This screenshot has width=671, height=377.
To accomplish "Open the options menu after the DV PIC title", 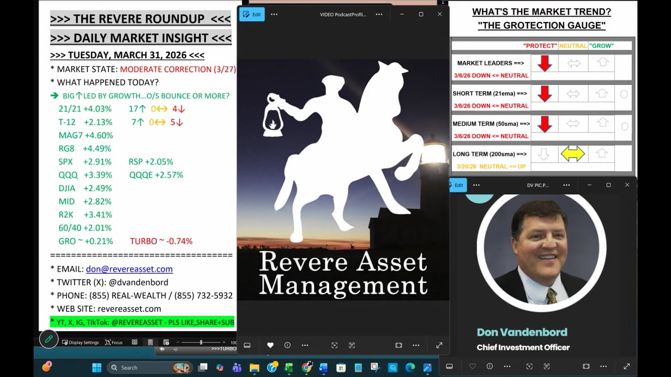I will 567,185.
